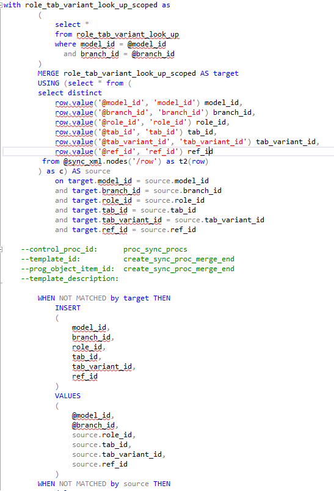
Task: Click '@model_id' in the where clause
Action: (x=147, y=44)
